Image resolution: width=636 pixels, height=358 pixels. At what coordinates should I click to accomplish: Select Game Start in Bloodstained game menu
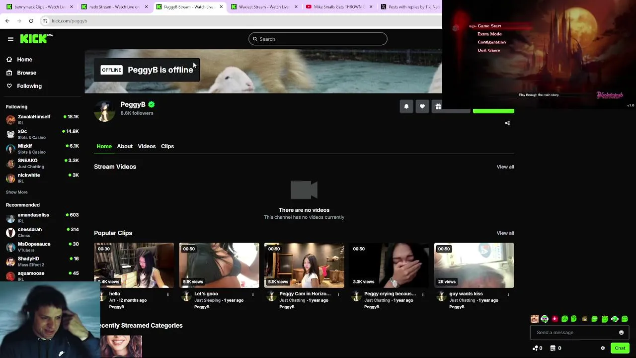click(489, 26)
